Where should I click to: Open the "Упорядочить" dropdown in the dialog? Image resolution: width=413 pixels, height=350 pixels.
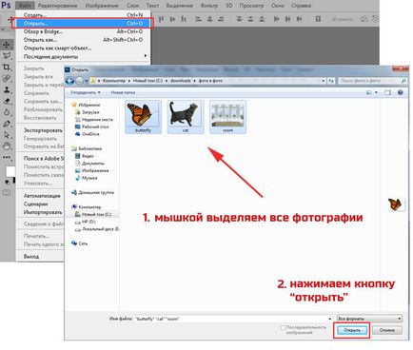click(86, 92)
